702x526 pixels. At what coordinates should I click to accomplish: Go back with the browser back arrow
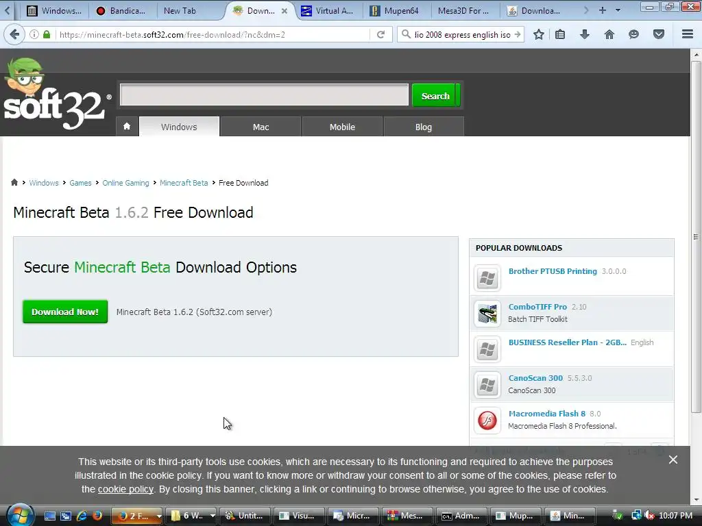tap(14, 34)
